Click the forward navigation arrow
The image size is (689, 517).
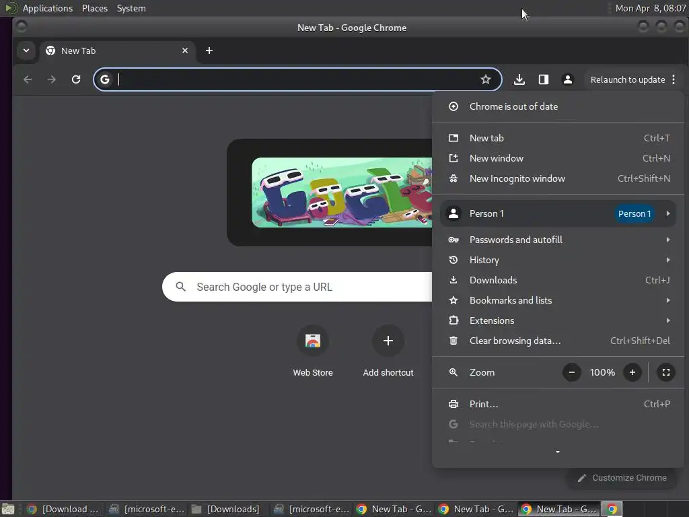tap(51, 79)
